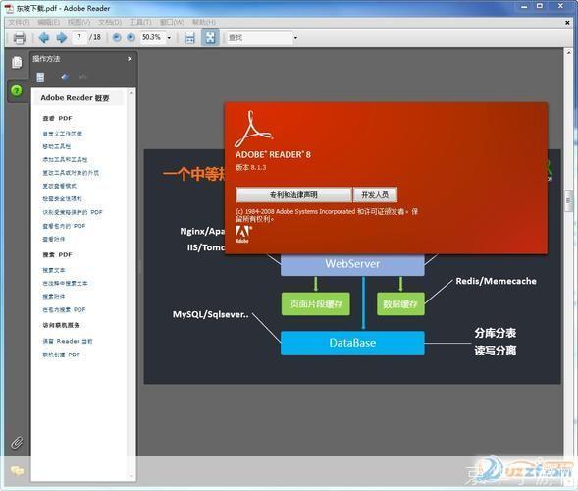Screen dimensions: 578x491
Task: Click the 版本 8.1.3 version text
Action: [250, 167]
